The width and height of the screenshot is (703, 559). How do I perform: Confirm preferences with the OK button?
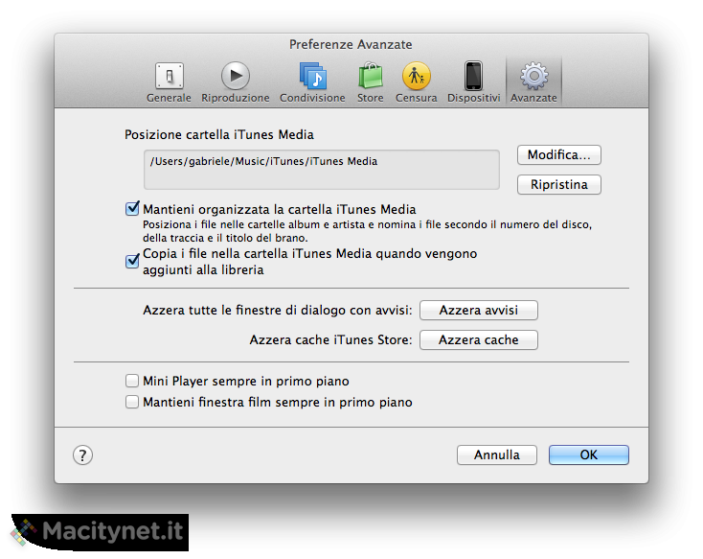click(x=589, y=454)
